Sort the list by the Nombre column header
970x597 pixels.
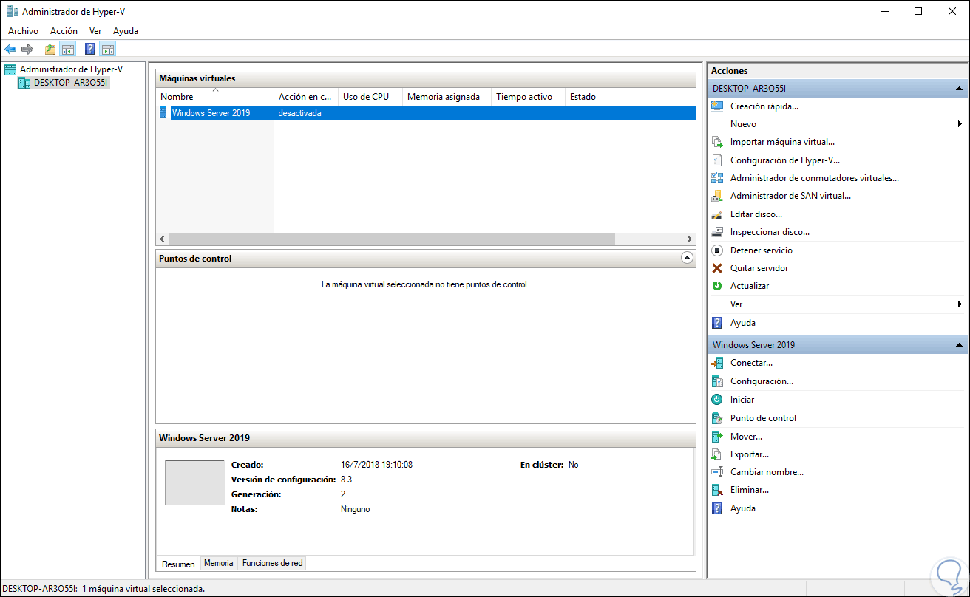(x=215, y=97)
